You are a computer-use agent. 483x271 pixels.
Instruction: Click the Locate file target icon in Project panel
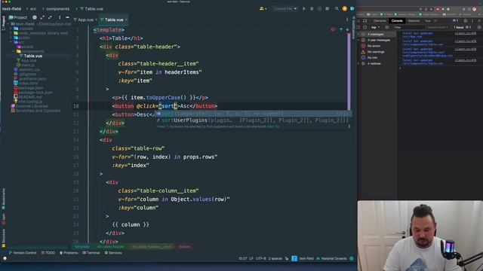click(35, 17)
